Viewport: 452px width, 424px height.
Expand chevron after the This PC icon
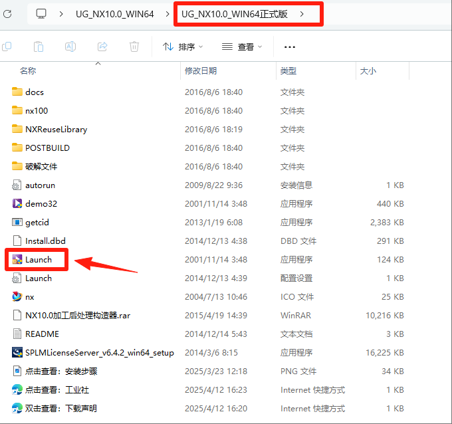coord(61,14)
